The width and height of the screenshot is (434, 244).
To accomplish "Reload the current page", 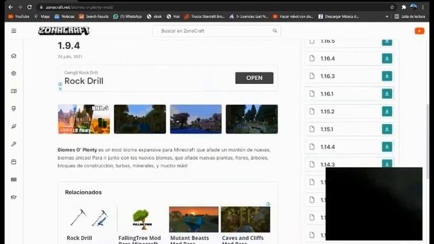I will click(29, 7).
